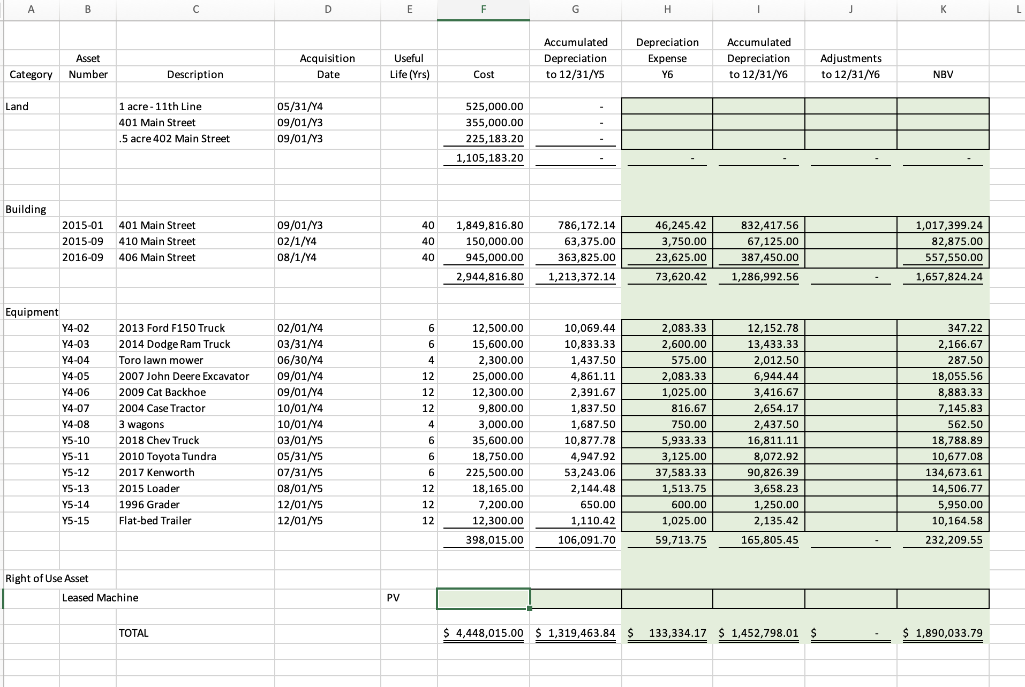Screen dimensions: 1025x687
Task: Select '2010 Toyota Tundra' cell
Action: point(195,456)
